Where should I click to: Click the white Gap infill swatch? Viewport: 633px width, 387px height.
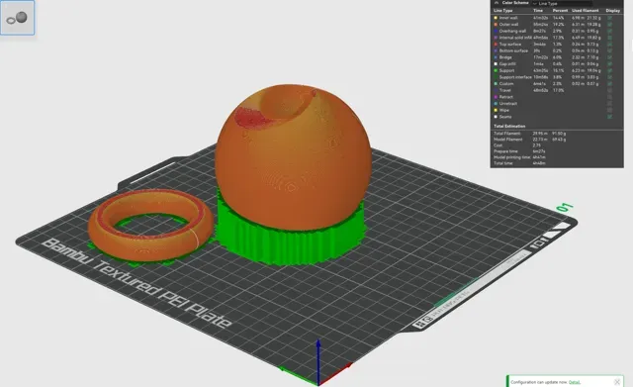[496, 63]
